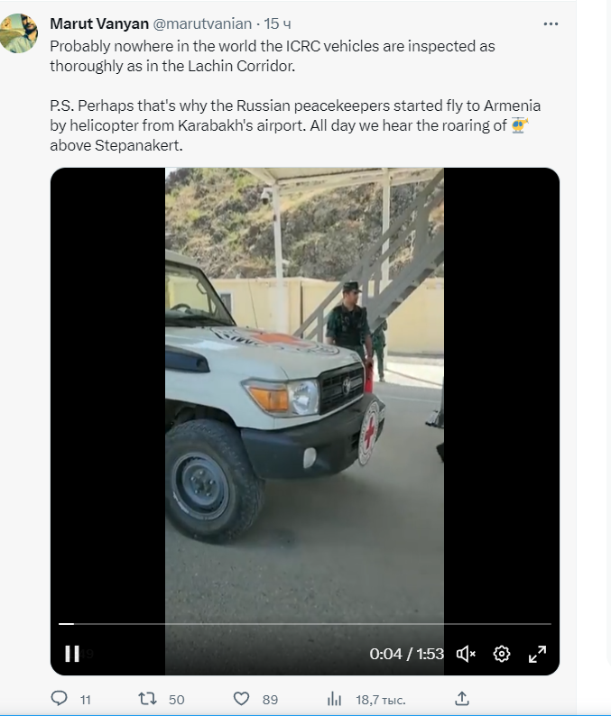Open tweet timestamp 15 ч

tap(277, 23)
